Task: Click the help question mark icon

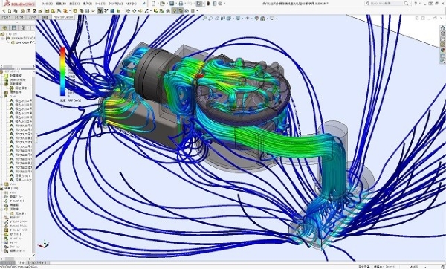Action: point(416,4)
